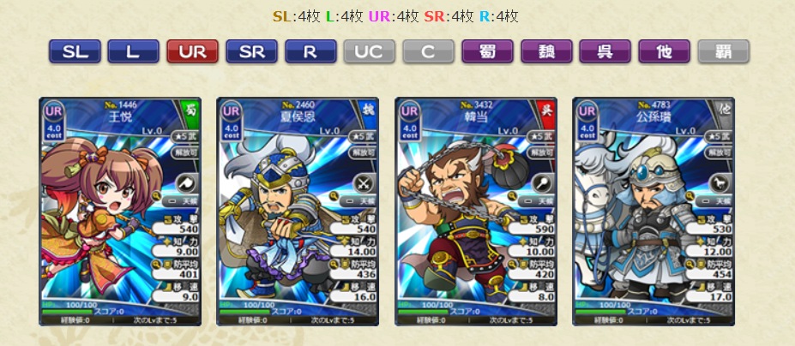Toggle the SL rarity filter
Image resolution: width=795 pixels, height=346 pixels.
click(75, 51)
